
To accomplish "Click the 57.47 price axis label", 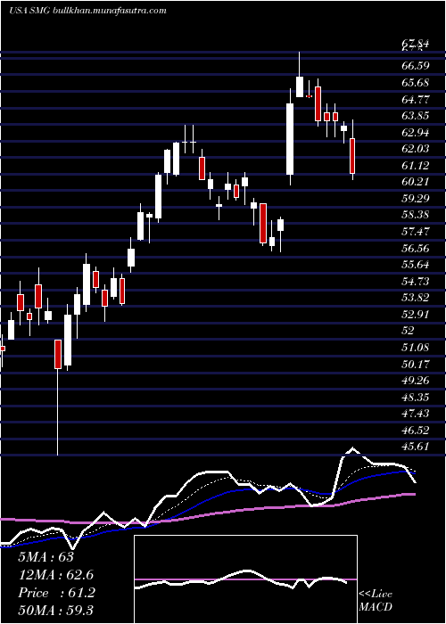I will (416, 231).
